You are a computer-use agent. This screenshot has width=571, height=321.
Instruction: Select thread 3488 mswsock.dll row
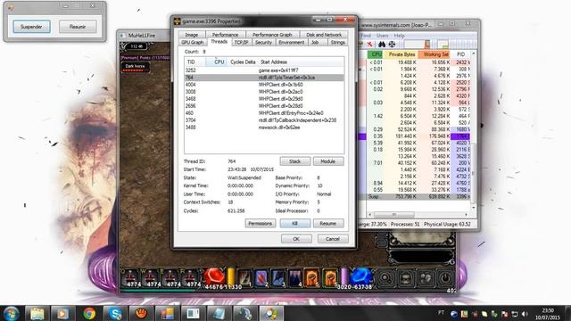[x=264, y=128]
